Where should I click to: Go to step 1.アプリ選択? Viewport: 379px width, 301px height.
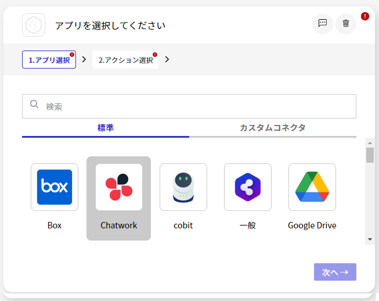tap(49, 59)
